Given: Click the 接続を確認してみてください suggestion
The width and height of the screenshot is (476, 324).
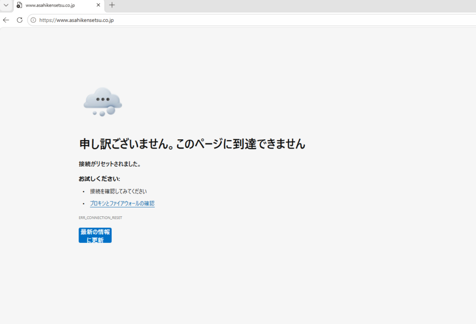Looking at the screenshot, I should coord(119,191).
